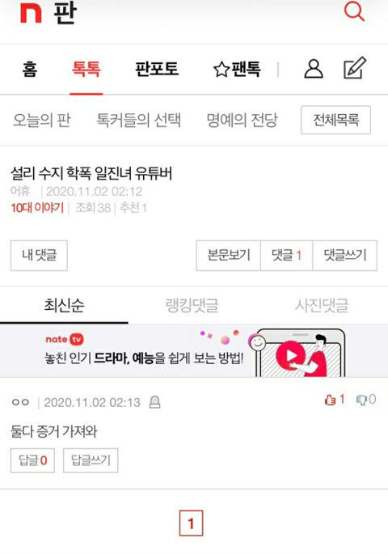Image resolution: width=388 pixels, height=555 pixels.
Task: Tap 본문보기 to view the post
Action: click(229, 256)
